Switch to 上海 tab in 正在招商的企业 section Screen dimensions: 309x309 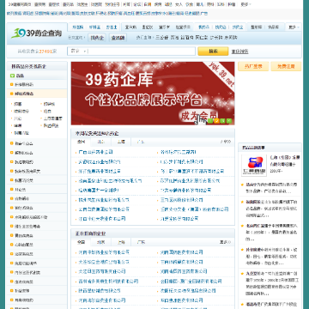click(121, 242)
